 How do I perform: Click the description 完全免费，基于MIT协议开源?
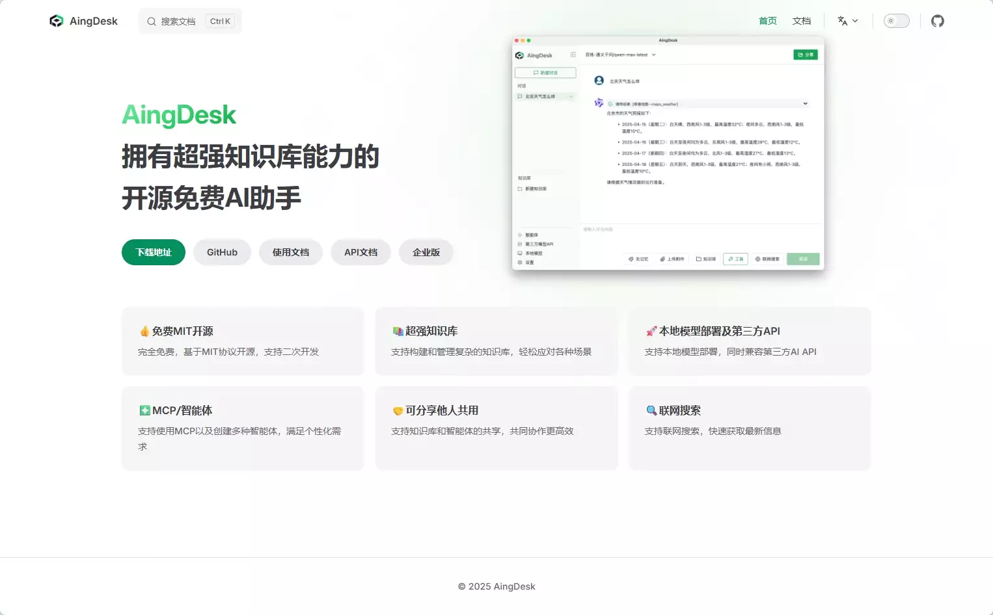pos(228,352)
